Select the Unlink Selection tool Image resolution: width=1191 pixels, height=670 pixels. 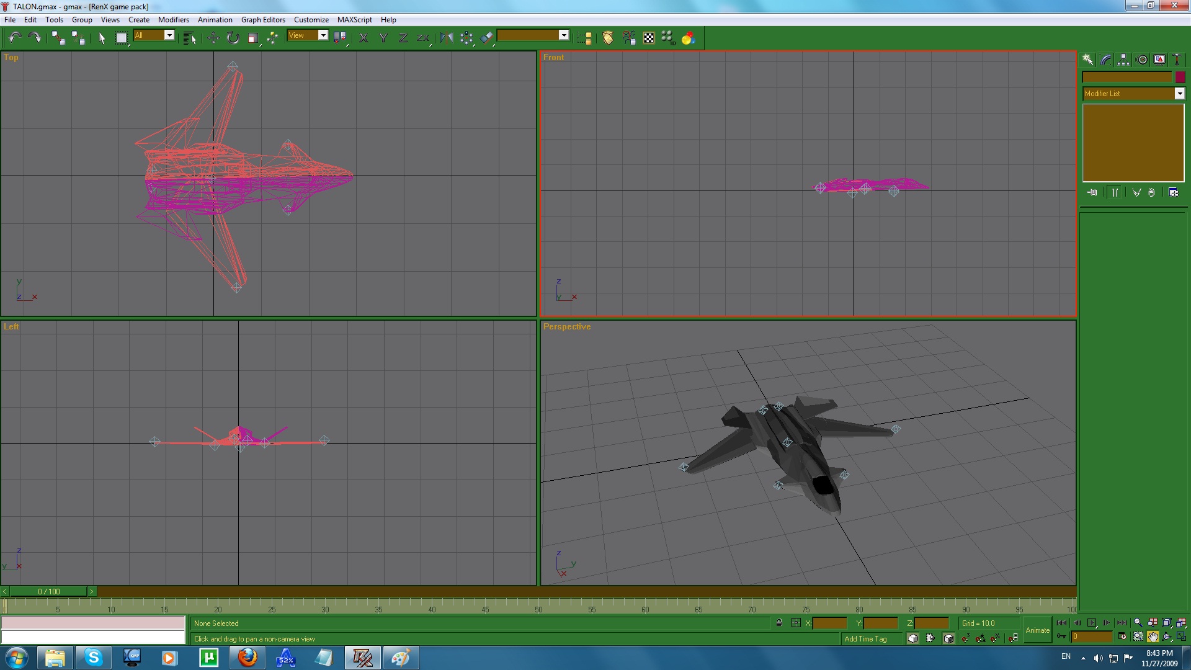click(x=78, y=38)
